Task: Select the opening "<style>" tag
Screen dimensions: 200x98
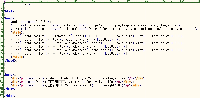Action: [17, 32]
